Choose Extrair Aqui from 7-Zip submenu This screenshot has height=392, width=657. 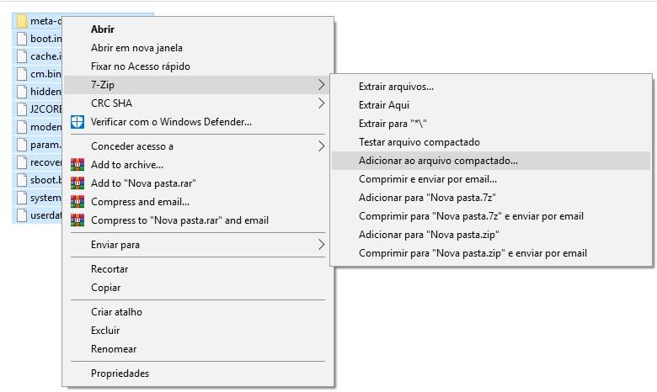pos(384,105)
